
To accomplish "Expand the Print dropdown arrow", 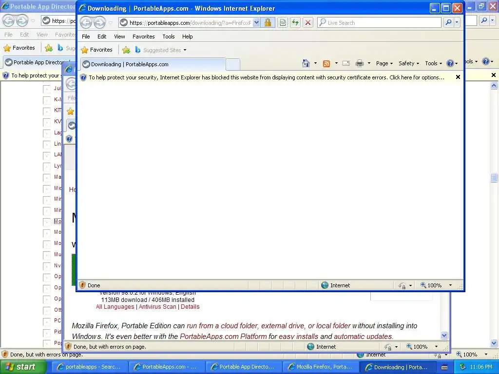I will tap(369, 63).
